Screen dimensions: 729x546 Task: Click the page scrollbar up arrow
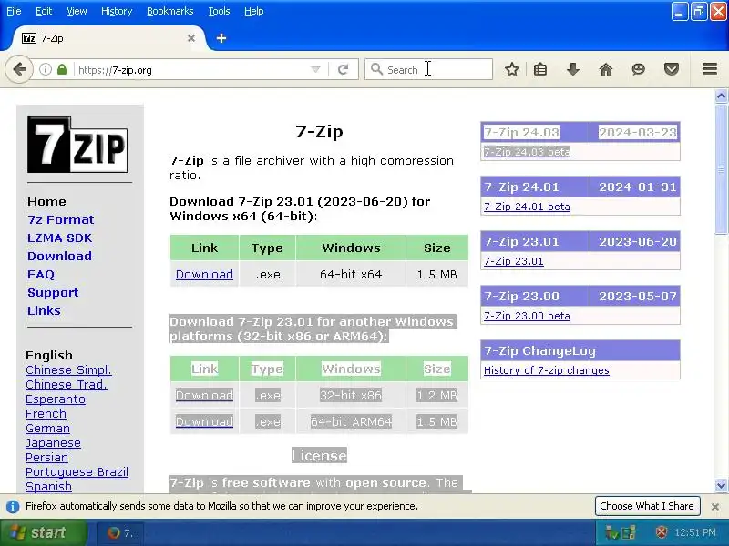pos(721,96)
